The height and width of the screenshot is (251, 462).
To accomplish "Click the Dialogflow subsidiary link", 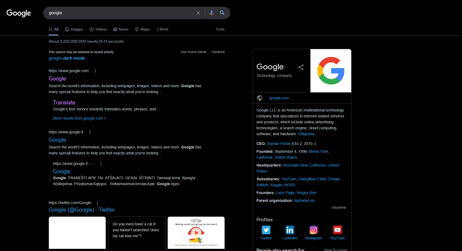I will (307, 179).
